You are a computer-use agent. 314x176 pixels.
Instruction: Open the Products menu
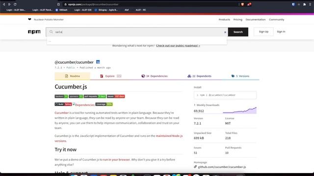pyautogui.click(x=224, y=20)
